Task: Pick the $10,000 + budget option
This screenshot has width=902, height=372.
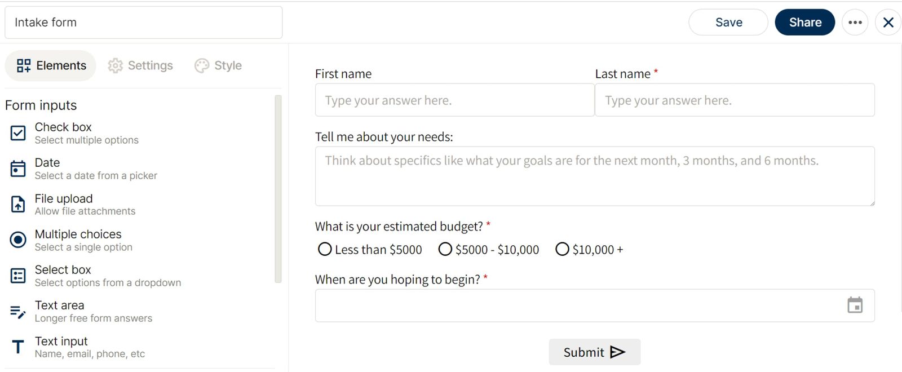Action: coord(562,249)
